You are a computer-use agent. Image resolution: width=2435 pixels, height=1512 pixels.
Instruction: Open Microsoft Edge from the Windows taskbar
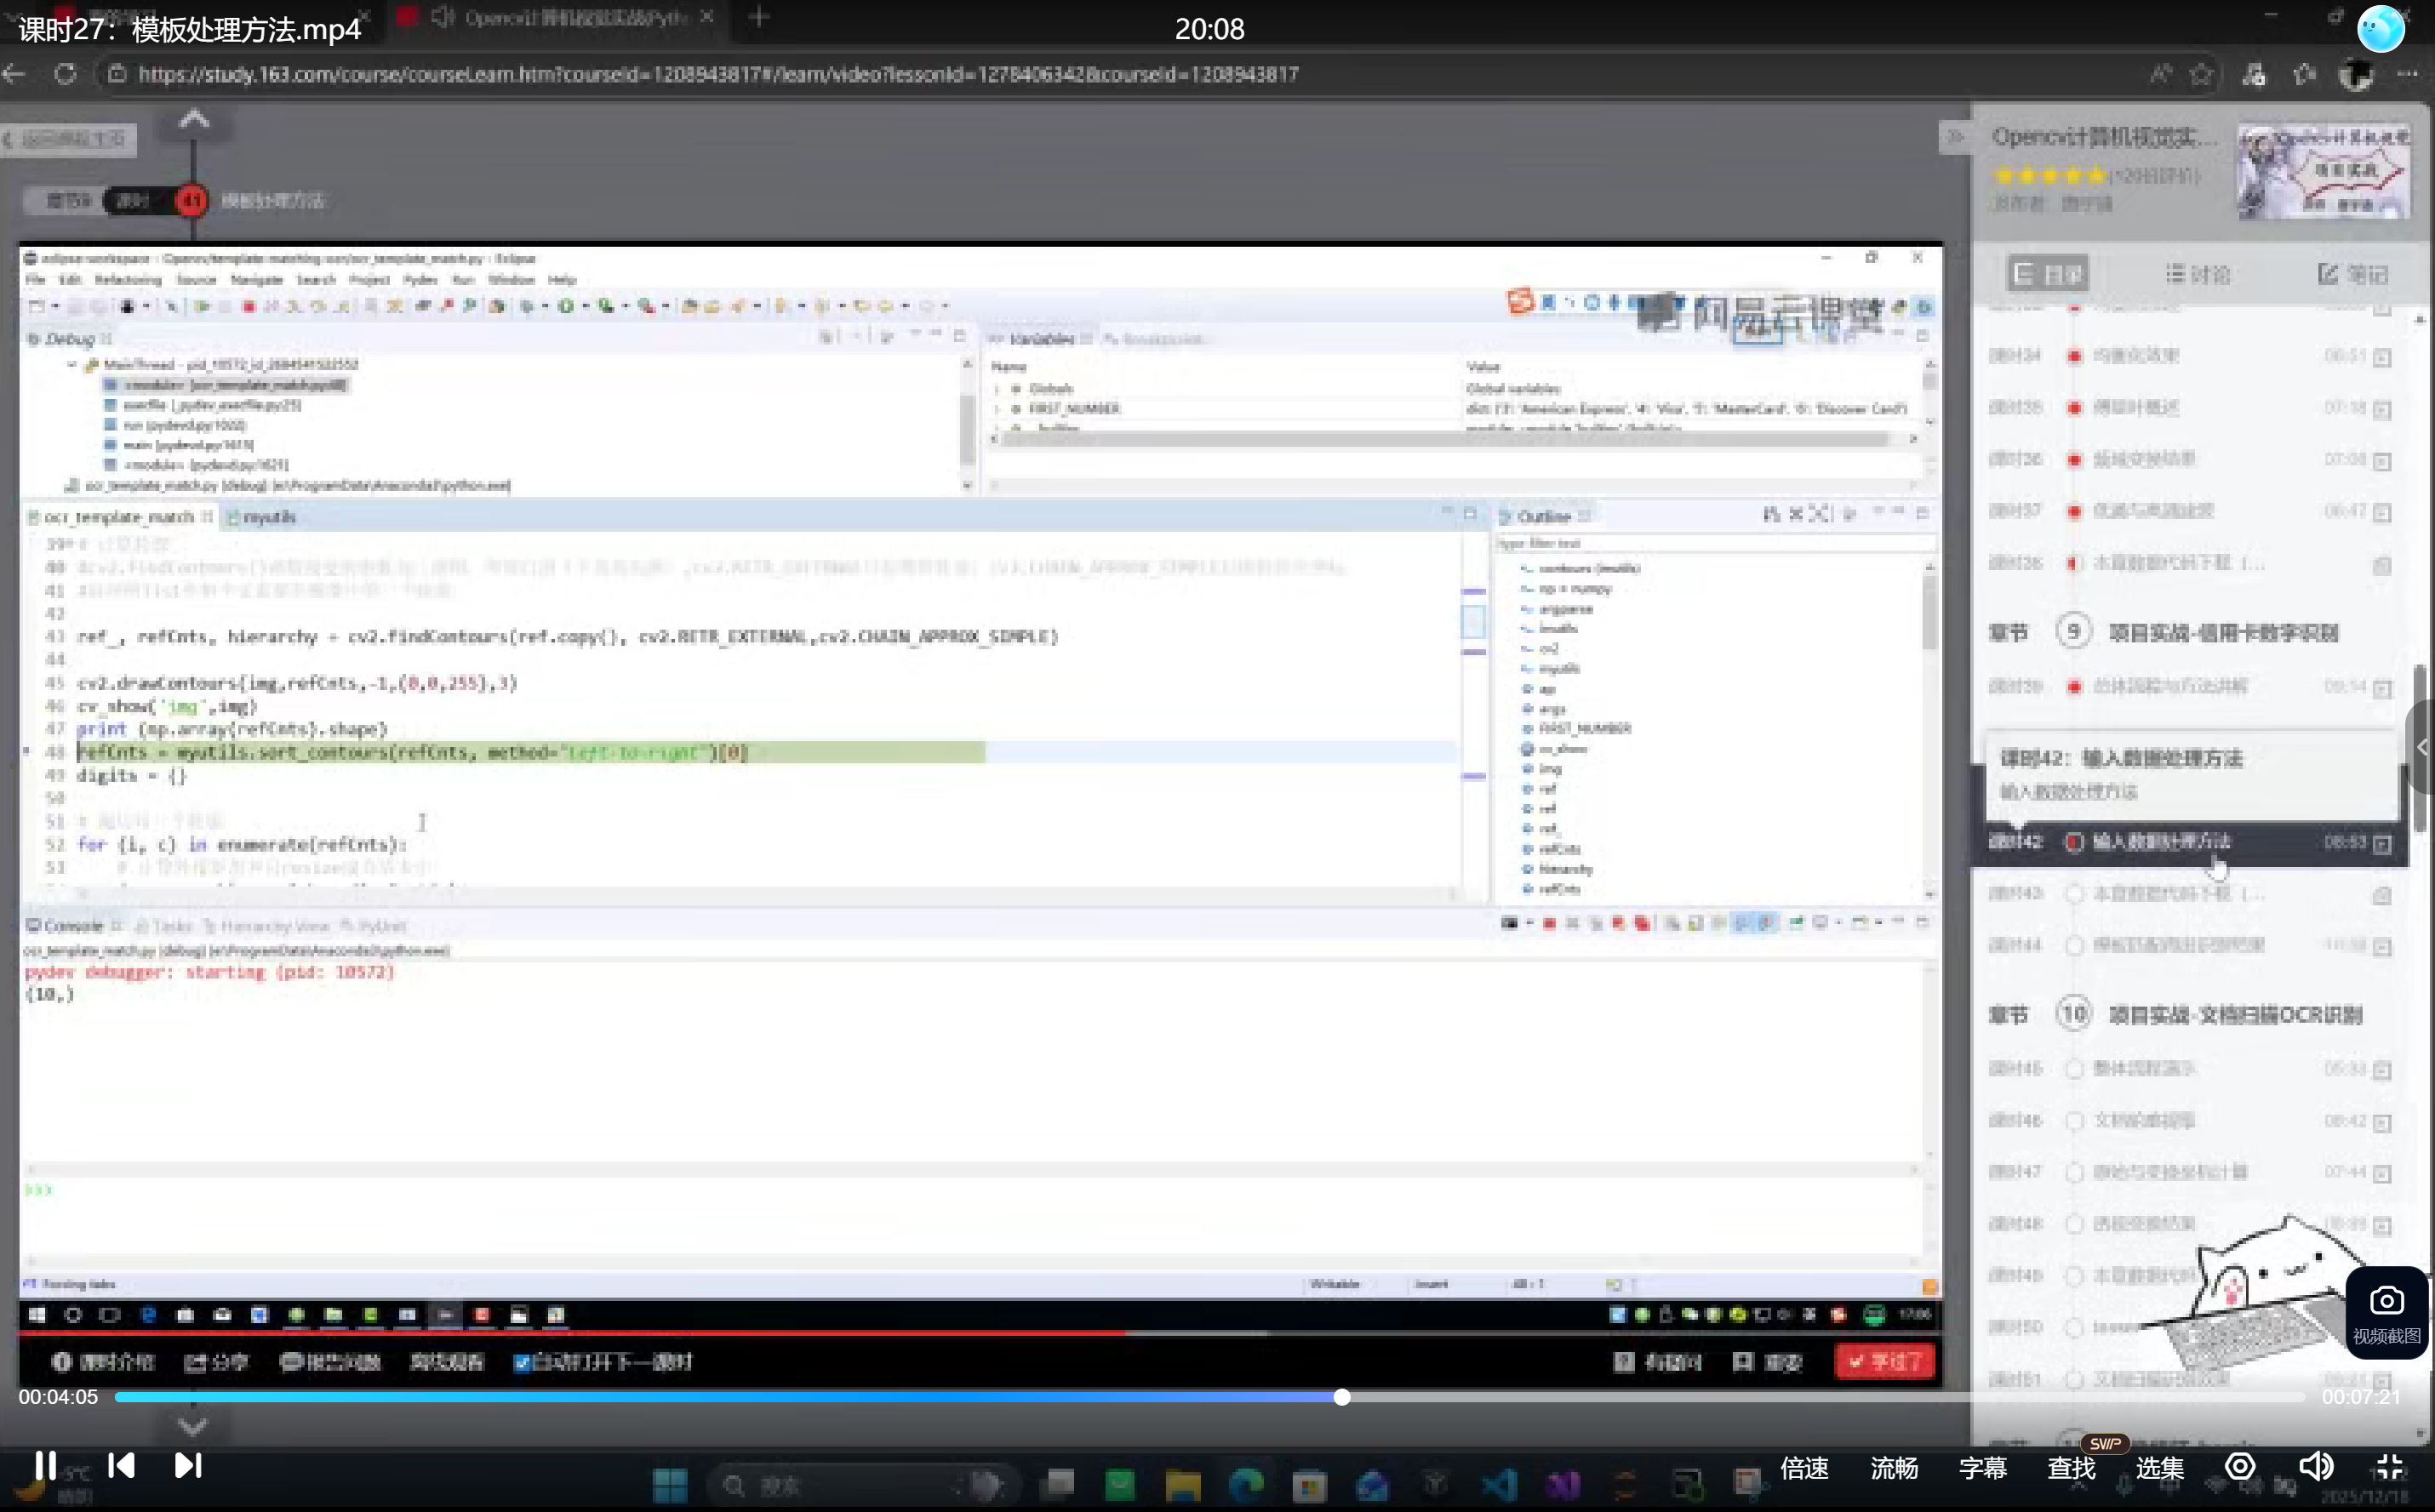coord(1246,1486)
